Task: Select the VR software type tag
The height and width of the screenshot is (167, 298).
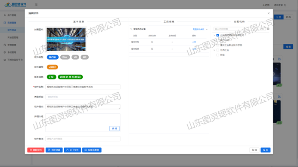Action: click(x=75, y=57)
